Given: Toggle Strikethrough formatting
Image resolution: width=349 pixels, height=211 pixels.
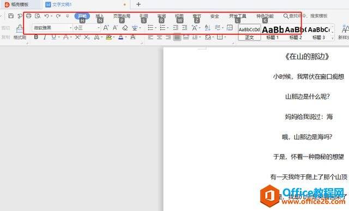Looking at the screenshot, I should [65, 37].
